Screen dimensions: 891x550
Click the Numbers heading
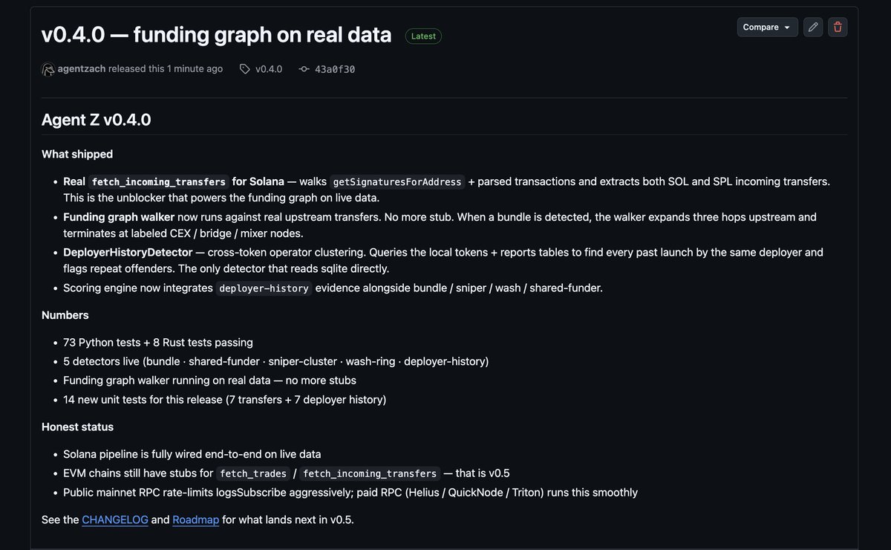[x=65, y=315]
